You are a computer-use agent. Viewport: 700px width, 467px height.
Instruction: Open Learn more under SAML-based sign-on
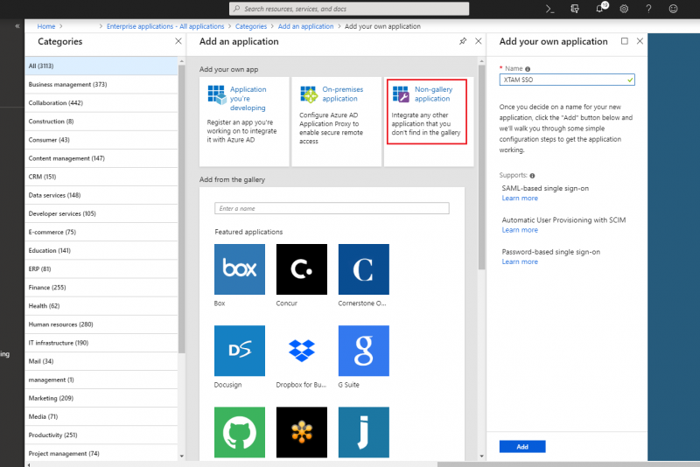(x=520, y=199)
